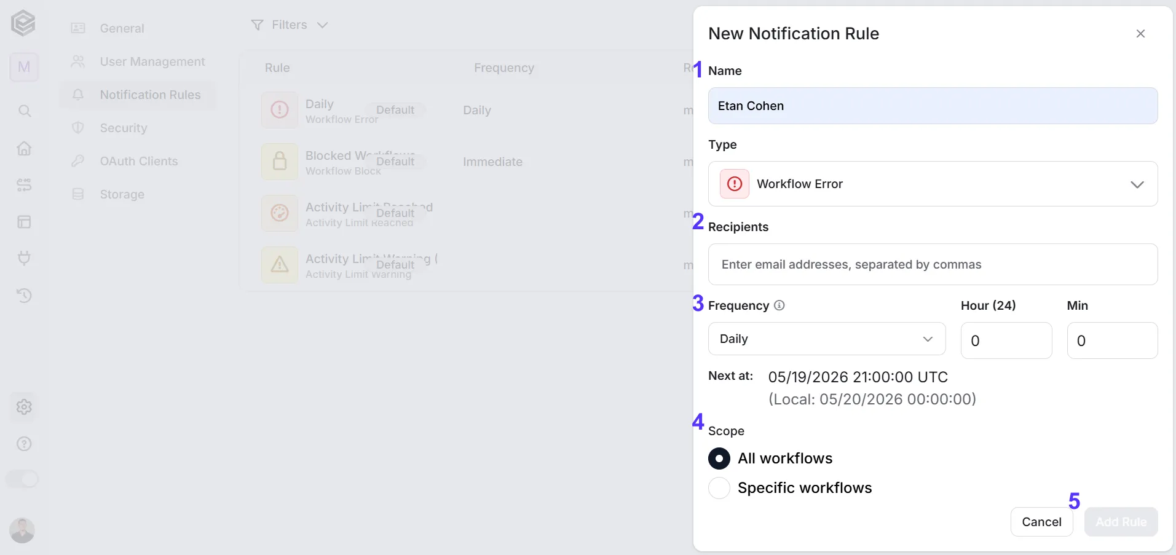The width and height of the screenshot is (1176, 555).
Task: Click the Min input field
Action: (1112, 340)
